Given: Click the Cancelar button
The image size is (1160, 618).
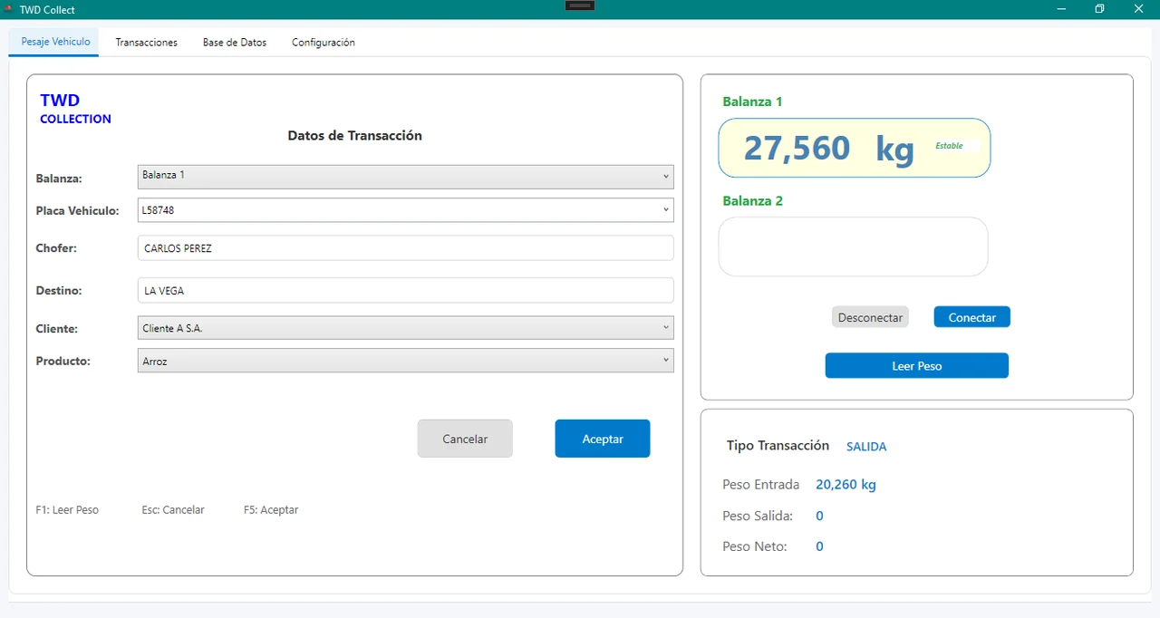Looking at the screenshot, I should 465,439.
